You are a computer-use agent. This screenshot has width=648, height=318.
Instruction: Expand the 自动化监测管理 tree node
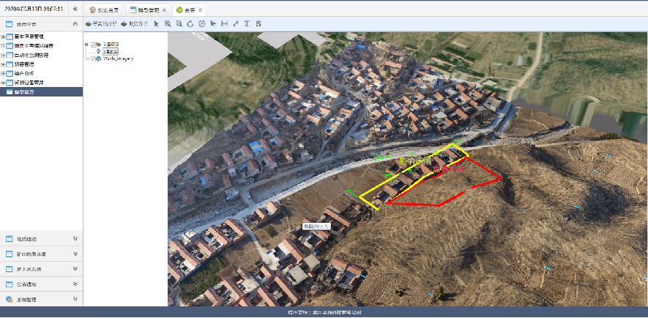(x=3, y=55)
